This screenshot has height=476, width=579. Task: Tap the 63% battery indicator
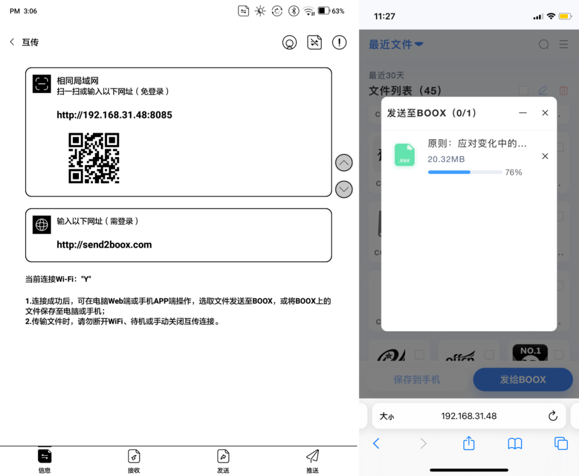coord(331,11)
